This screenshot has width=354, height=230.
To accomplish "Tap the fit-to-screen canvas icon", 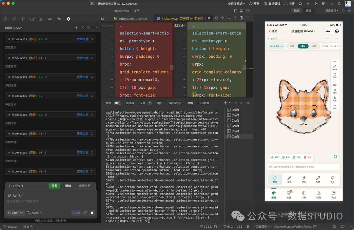I will pos(335,157).
